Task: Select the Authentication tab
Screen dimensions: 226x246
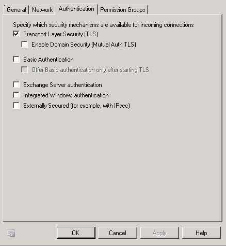Action: [x=76, y=9]
